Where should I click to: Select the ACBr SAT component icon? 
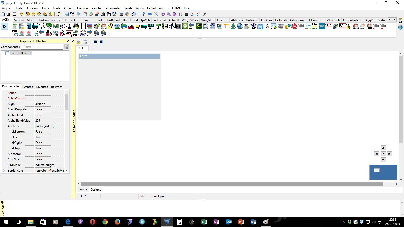(x=83, y=33)
